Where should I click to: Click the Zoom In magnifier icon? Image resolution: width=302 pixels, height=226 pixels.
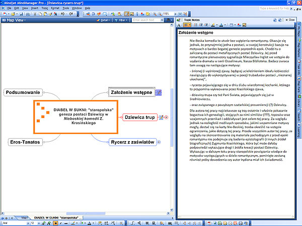coord(155,14)
